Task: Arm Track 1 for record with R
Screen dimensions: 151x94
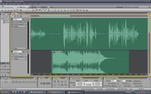Action: (28, 19)
